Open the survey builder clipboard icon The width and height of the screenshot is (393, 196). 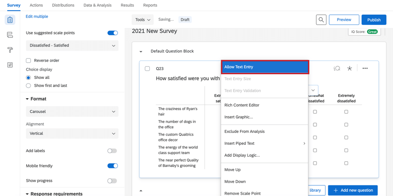(x=10, y=20)
